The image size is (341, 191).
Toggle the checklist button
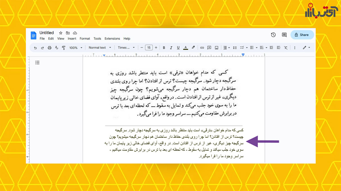coord(242,48)
